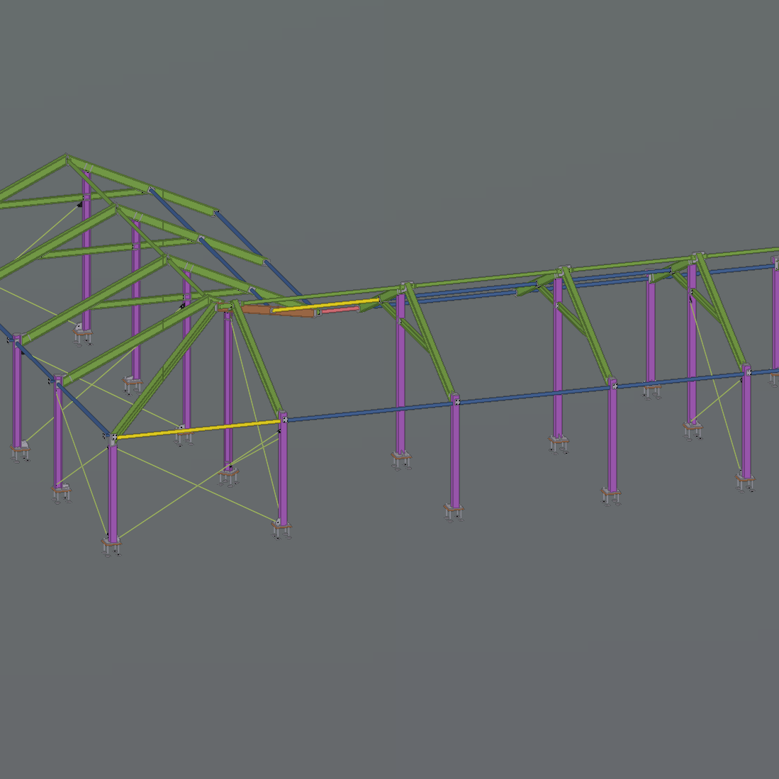The height and width of the screenshot is (779, 779).
Task: Click the short pink beam near the ridge
Action: [340, 309]
